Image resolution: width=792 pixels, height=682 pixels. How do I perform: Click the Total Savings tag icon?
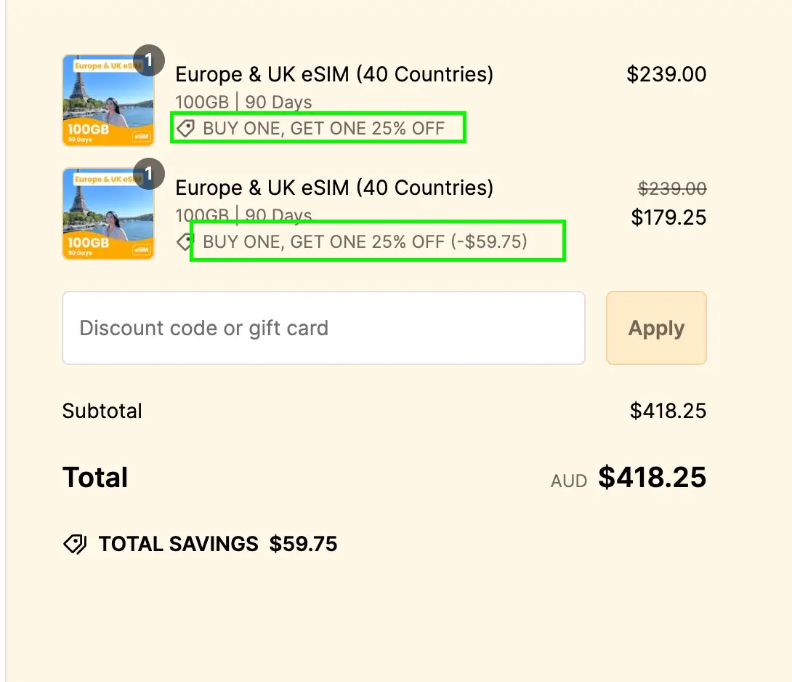pyautogui.click(x=76, y=544)
